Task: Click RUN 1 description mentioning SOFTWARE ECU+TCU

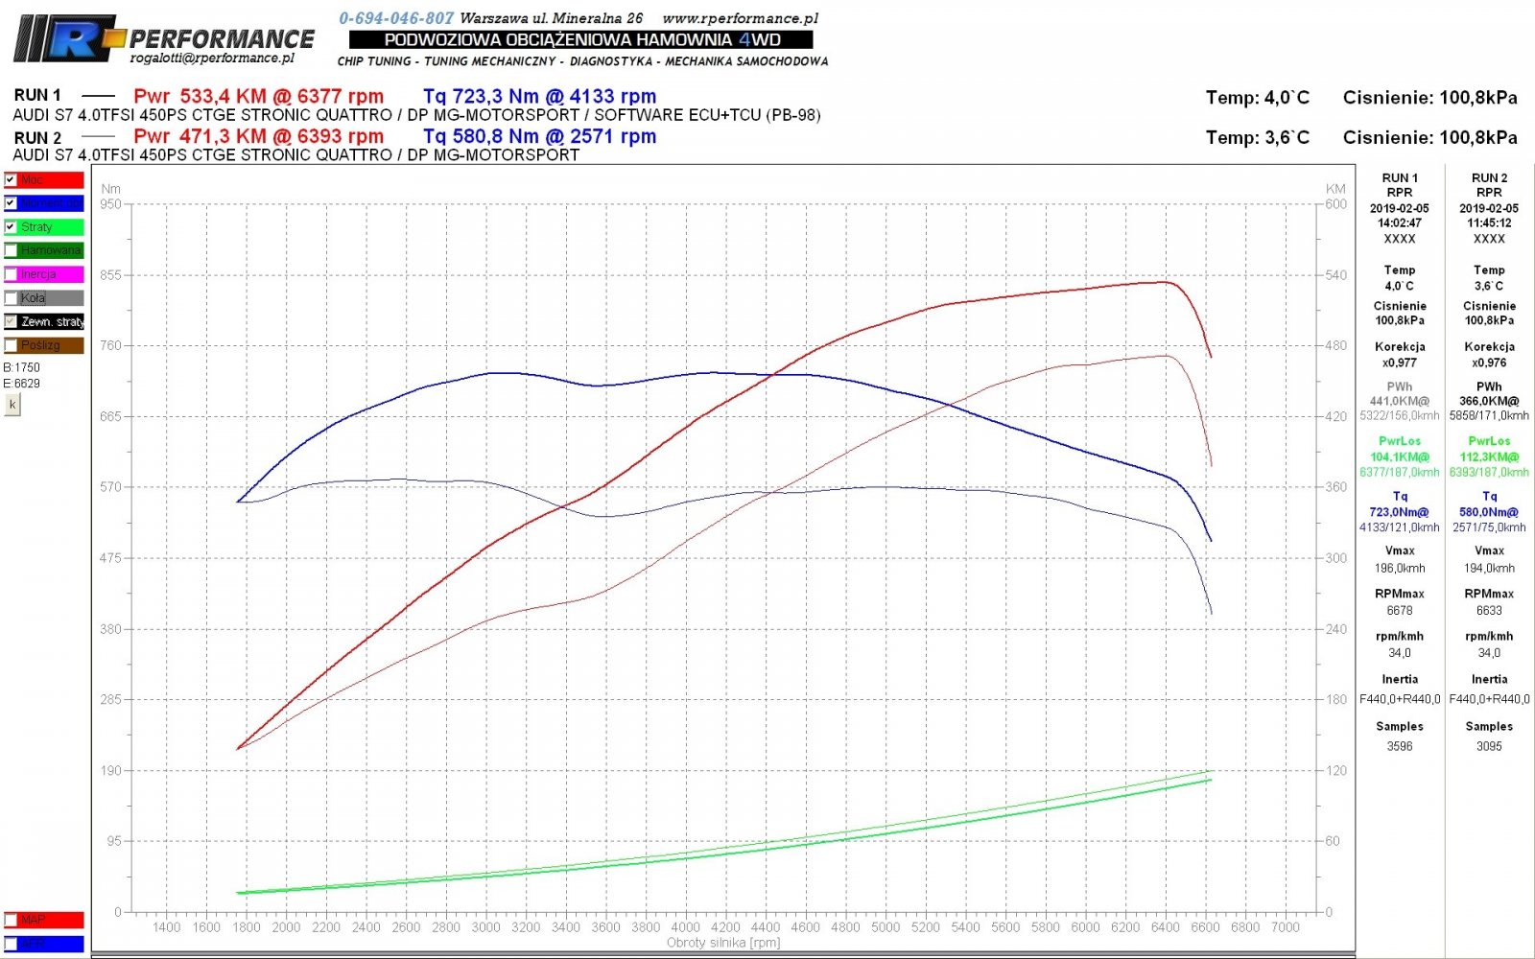Action: (x=416, y=115)
